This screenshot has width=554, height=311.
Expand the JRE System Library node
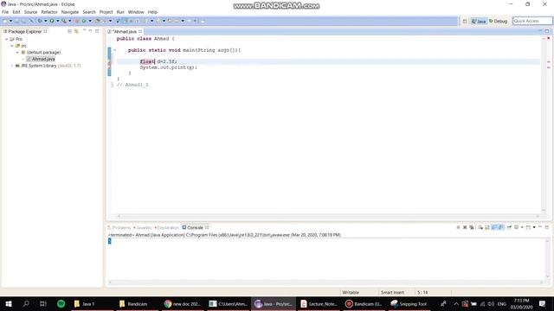[11, 66]
